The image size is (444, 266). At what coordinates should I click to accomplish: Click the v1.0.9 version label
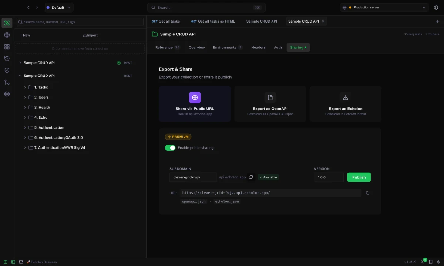click(410, 262)
